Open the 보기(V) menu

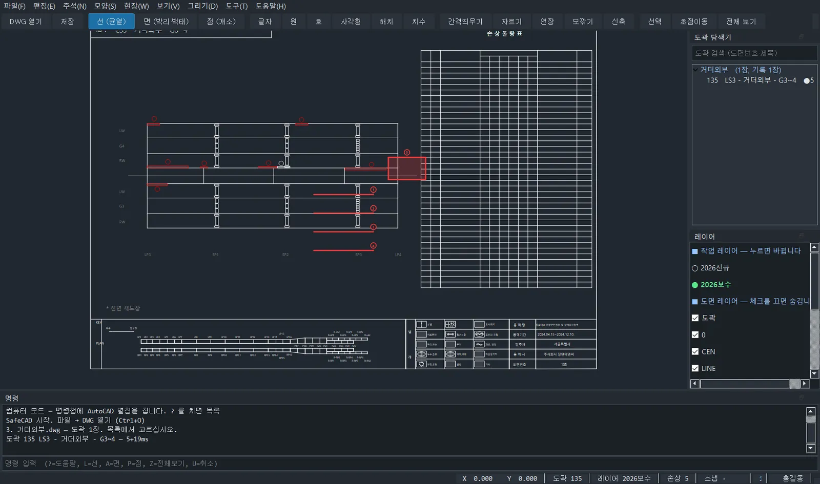pyautogui.click(x=168, y=6)
